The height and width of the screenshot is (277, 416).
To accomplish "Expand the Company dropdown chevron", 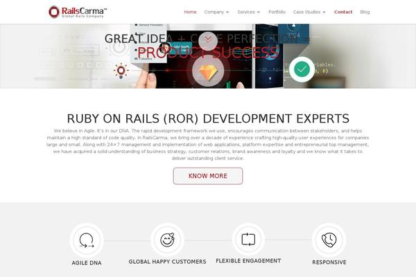I will click(x=227, y=12).
